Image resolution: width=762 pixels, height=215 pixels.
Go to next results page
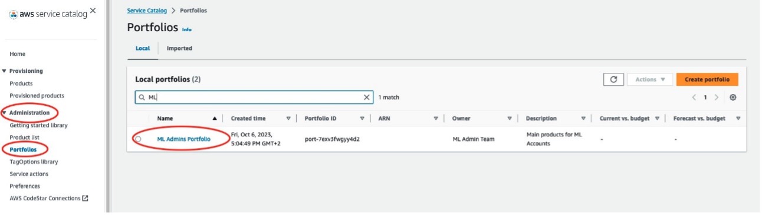click(716, 98)
